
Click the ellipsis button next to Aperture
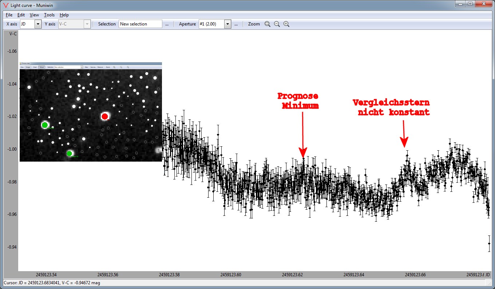236,24
